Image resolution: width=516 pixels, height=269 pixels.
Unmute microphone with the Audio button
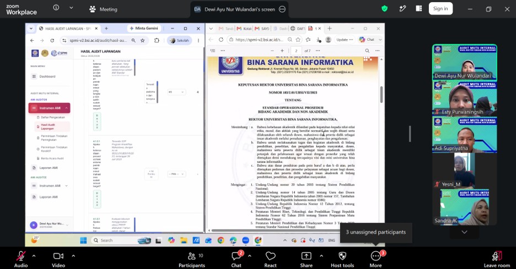[21, 259]
